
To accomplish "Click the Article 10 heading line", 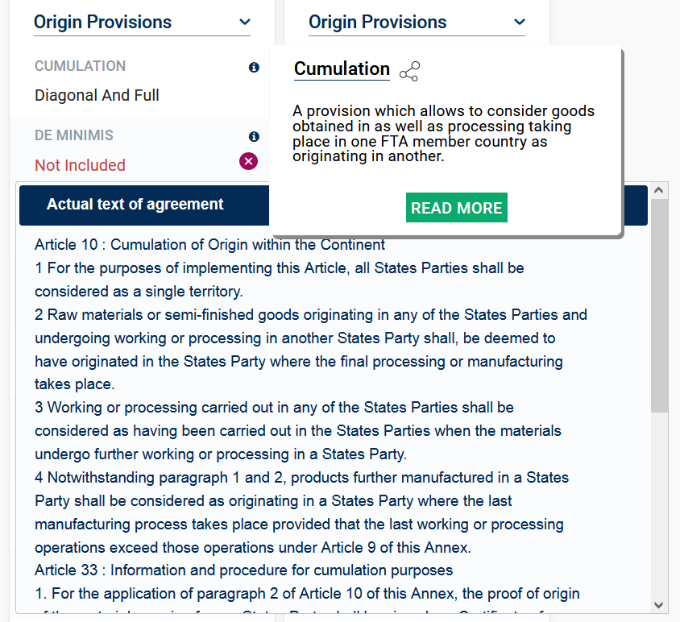I will tap(209, 244).
